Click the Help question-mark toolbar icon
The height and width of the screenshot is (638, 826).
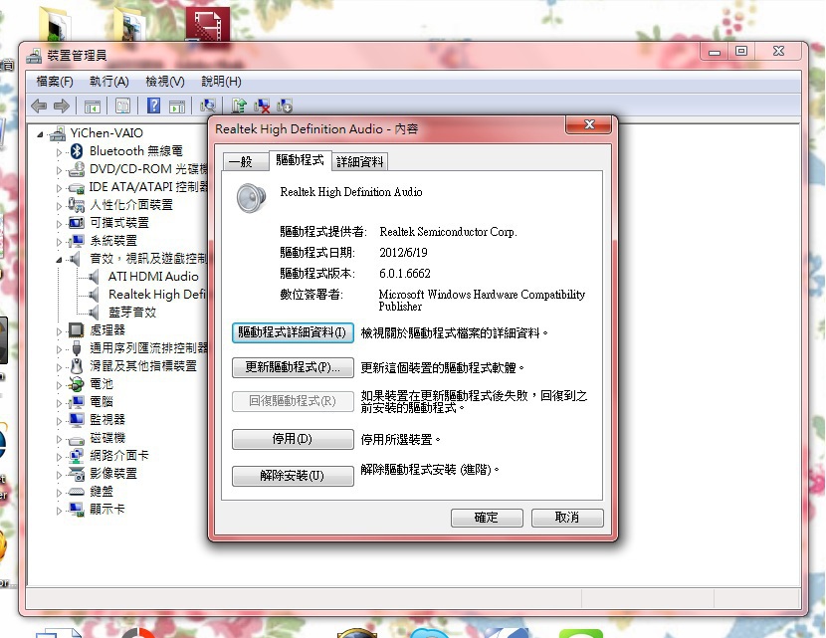point(153,106)
